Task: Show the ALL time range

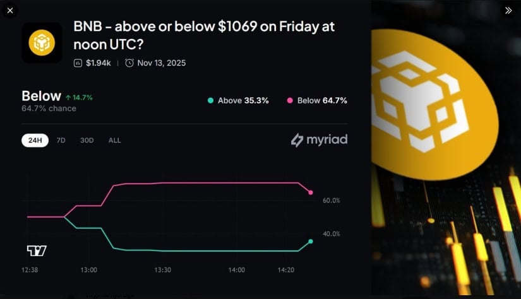Action: pyautogui.click(x=114, y=140)
